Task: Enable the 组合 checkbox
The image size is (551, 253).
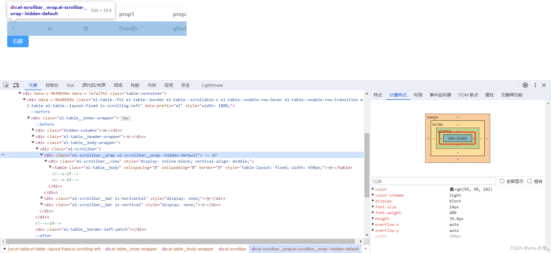Action: click(530, 181)
